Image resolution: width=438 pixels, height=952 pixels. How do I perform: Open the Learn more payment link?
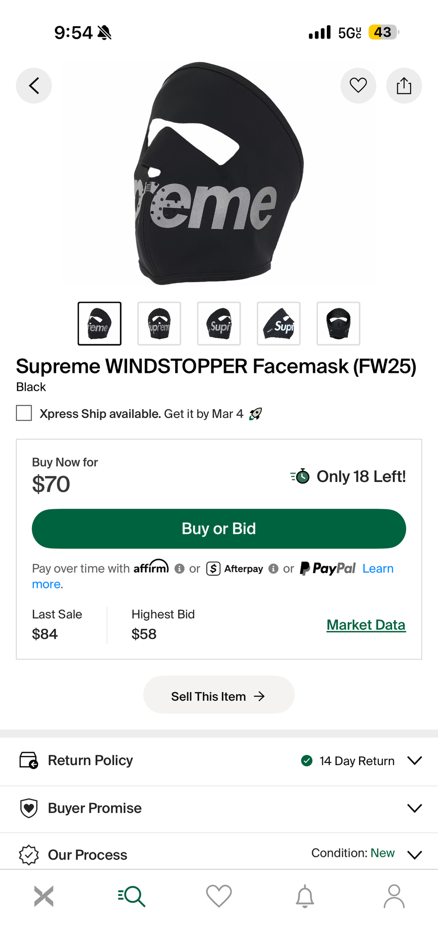(378, 568)
